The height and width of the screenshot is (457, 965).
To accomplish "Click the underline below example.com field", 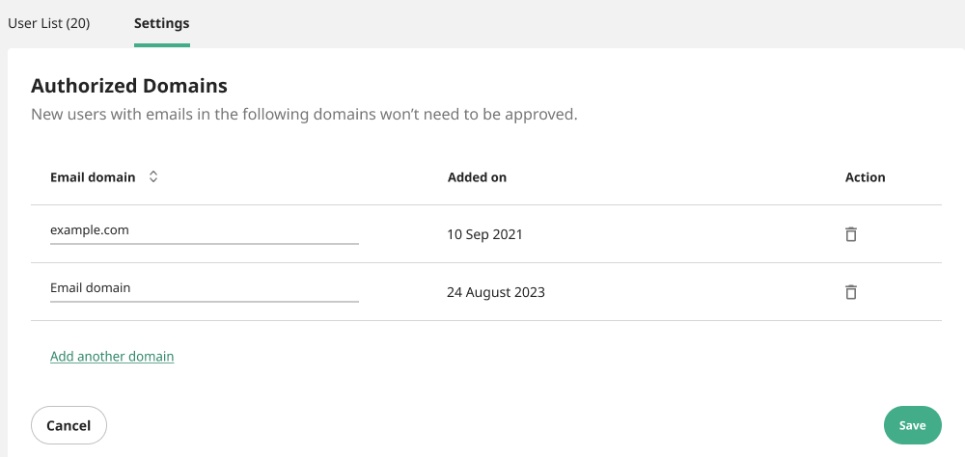I will pyautogui.click(x=205, y=244).
